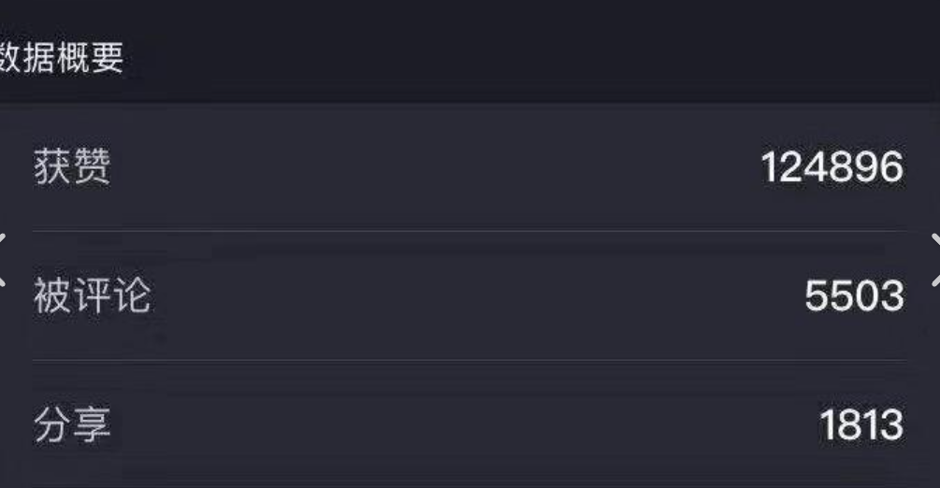Click the 享 character in 分享

pos(93,425)
